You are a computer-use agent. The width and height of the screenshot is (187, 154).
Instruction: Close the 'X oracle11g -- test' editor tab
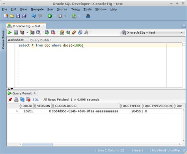point(43,26)
